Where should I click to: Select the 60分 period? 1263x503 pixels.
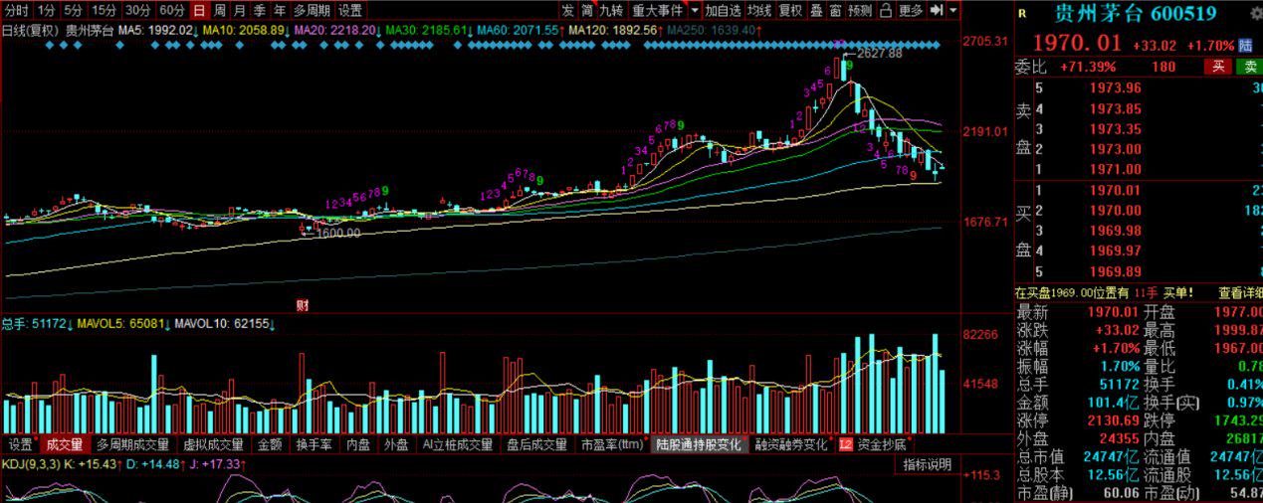coord(172,10)
